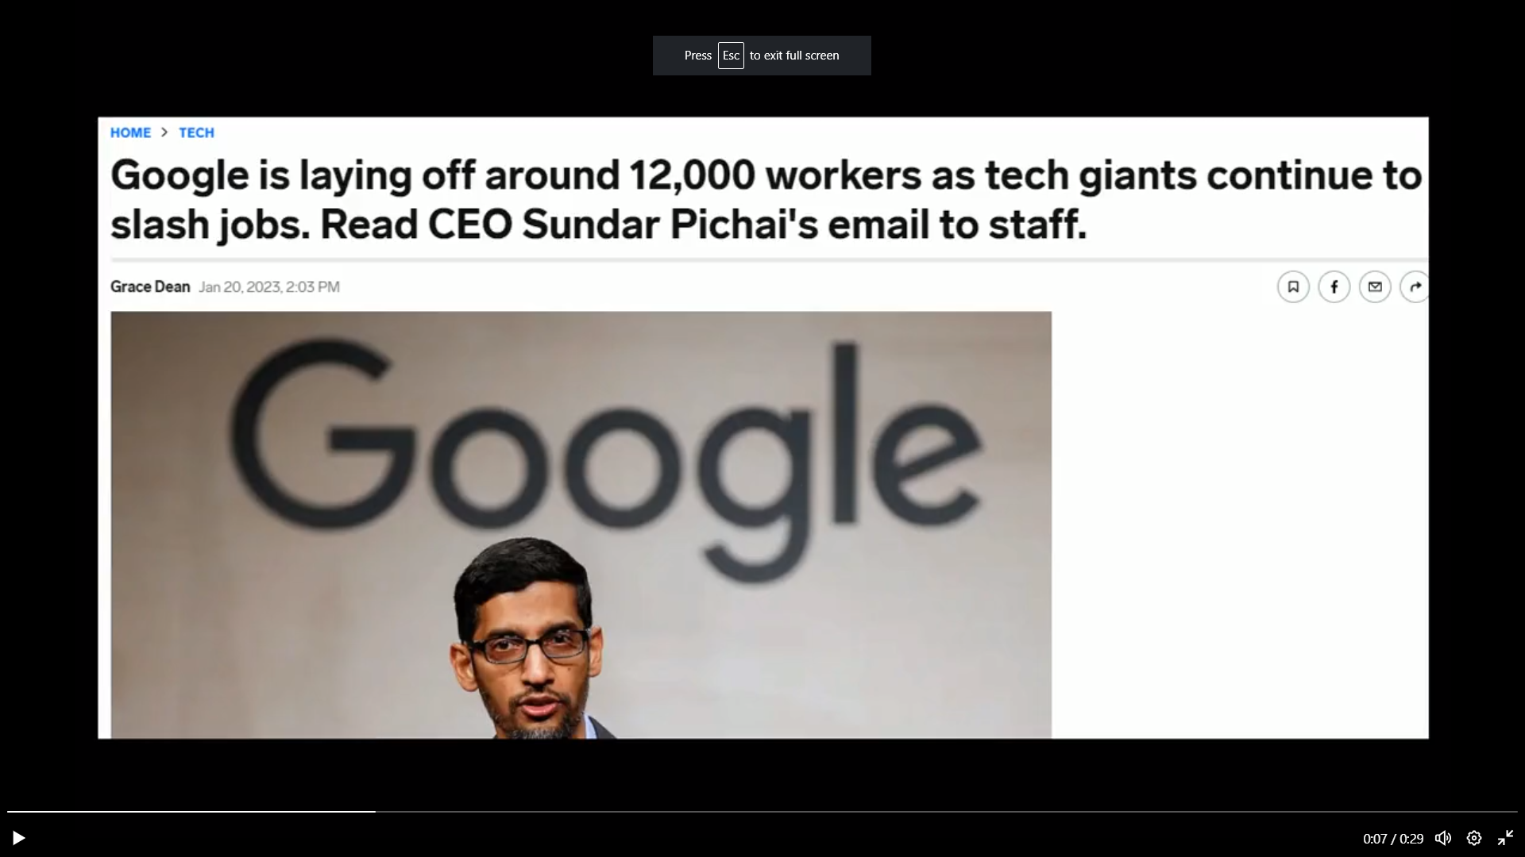Click the Google layoffs article headline
The image size is (1525, 857).
pos(766,199)
